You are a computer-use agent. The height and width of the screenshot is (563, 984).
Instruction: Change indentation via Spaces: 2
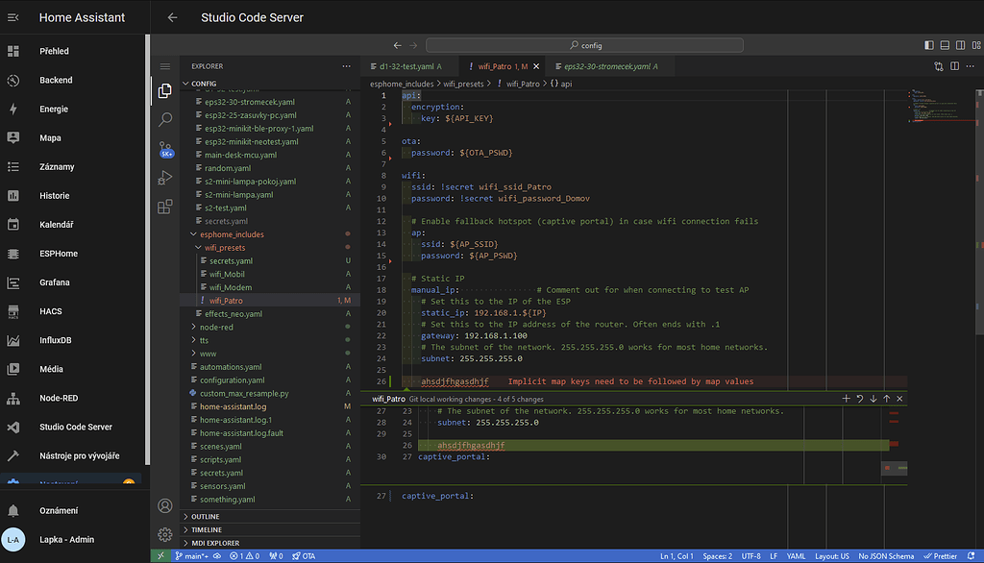(x=717, y=556)
